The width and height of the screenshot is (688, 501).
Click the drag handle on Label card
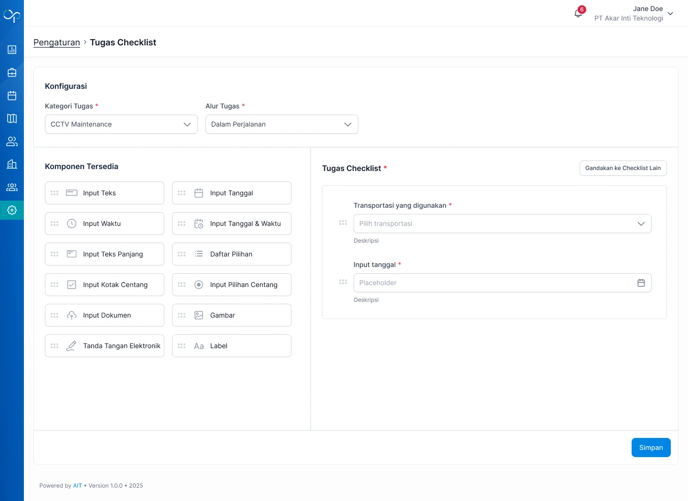(182, 346)
